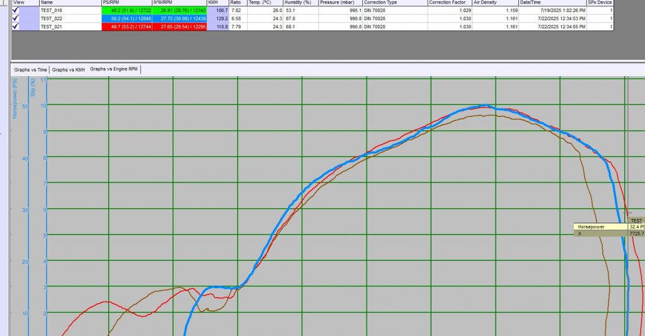Click the Ratio column header
This screenshot has height=336, width=645.
tap(238, 3)
